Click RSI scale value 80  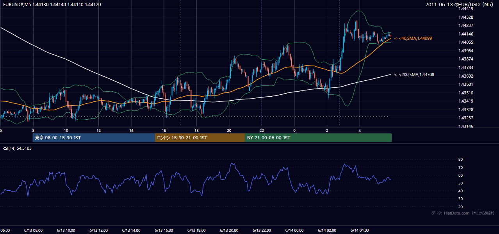460,160
